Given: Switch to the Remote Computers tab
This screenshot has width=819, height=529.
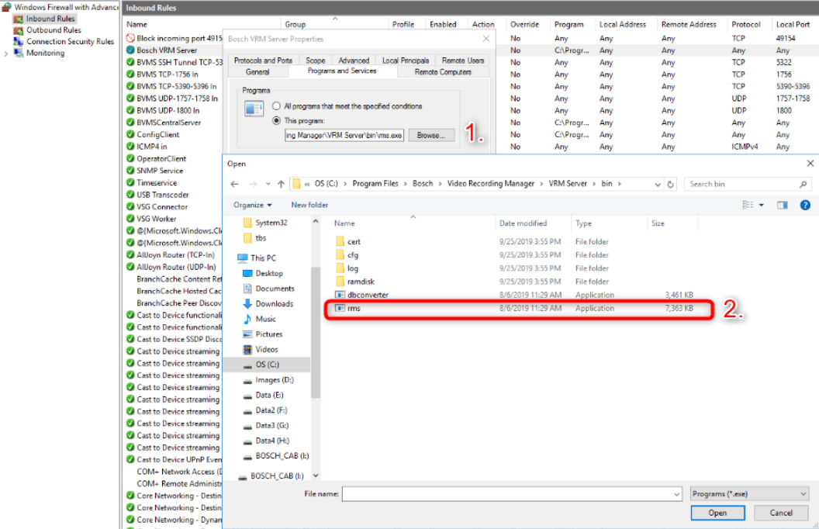Looking at the screenshot, I should pyautogui.click(x=443, y=72).
